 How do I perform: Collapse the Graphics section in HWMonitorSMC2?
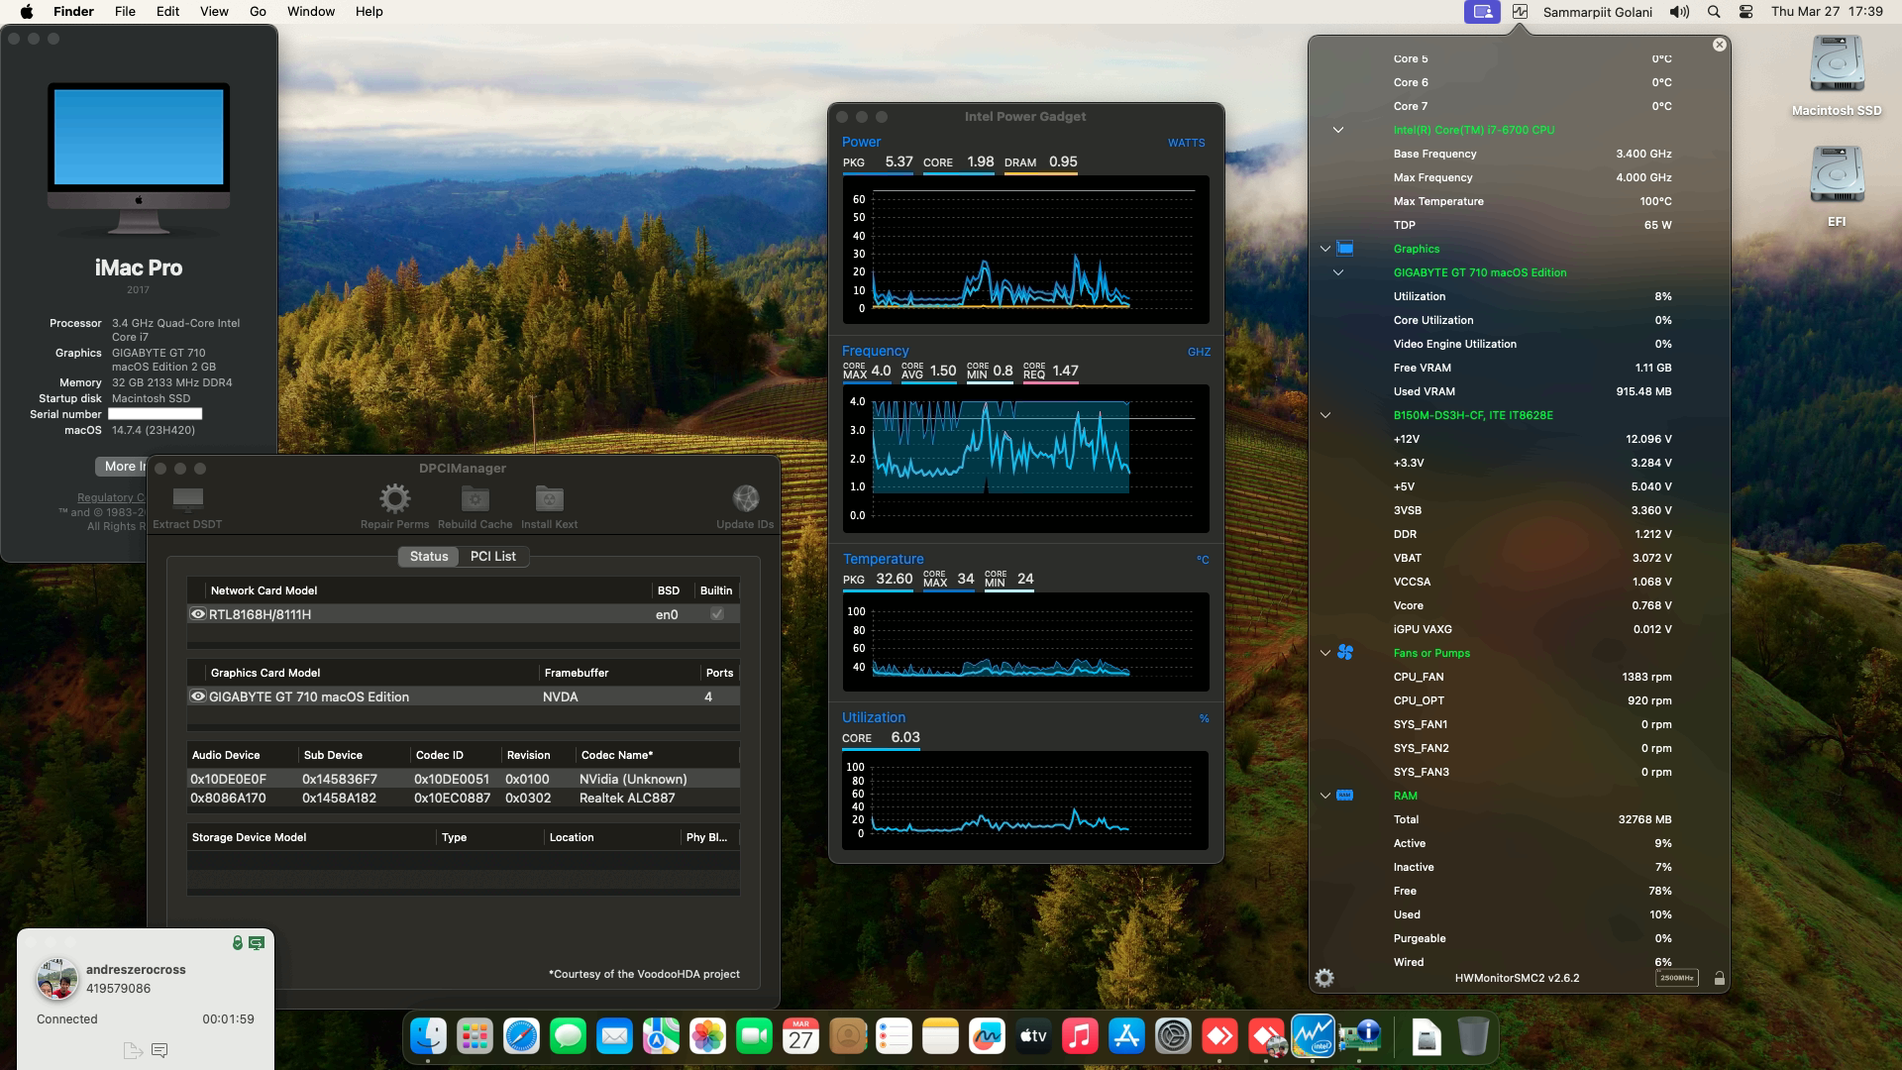pos(1325,249)
